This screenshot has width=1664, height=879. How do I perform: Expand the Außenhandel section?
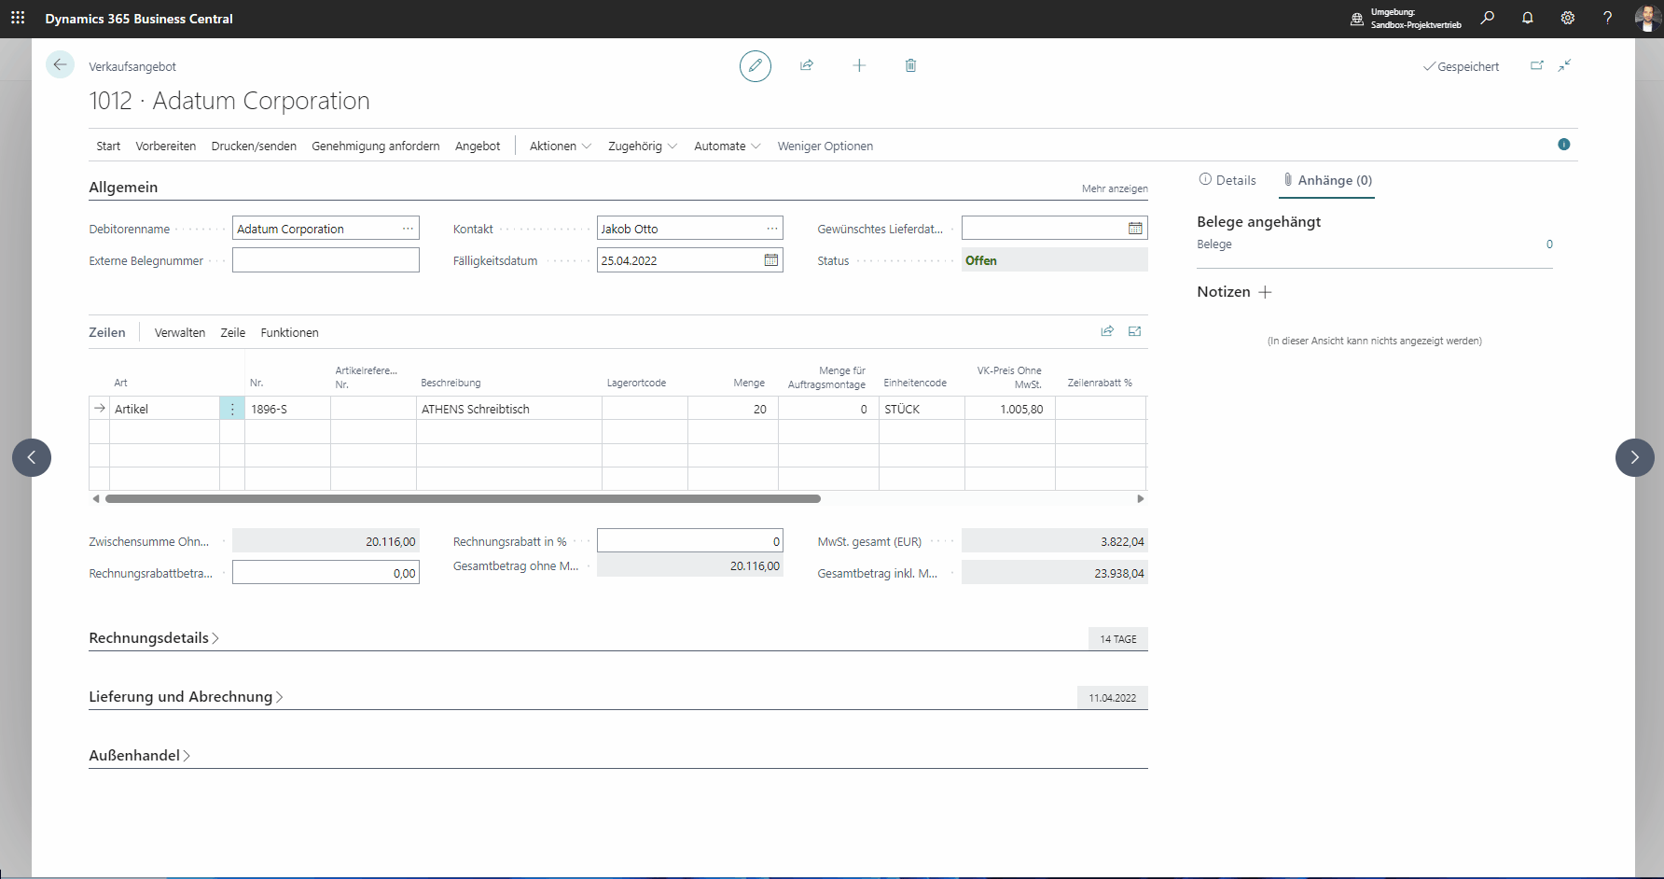140,756
